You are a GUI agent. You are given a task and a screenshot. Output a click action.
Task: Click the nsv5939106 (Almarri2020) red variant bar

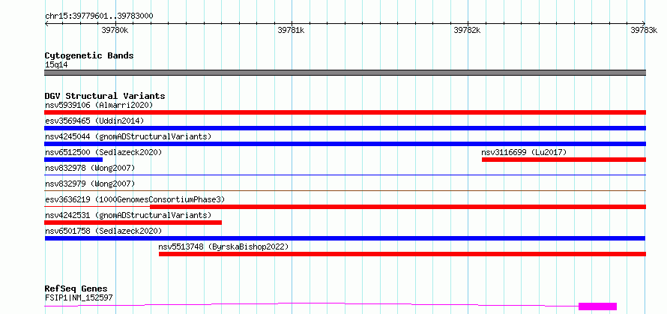[345, 112]
